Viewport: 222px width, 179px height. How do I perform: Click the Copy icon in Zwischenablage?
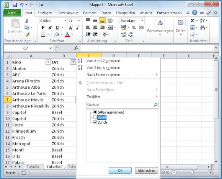(27, 27)
